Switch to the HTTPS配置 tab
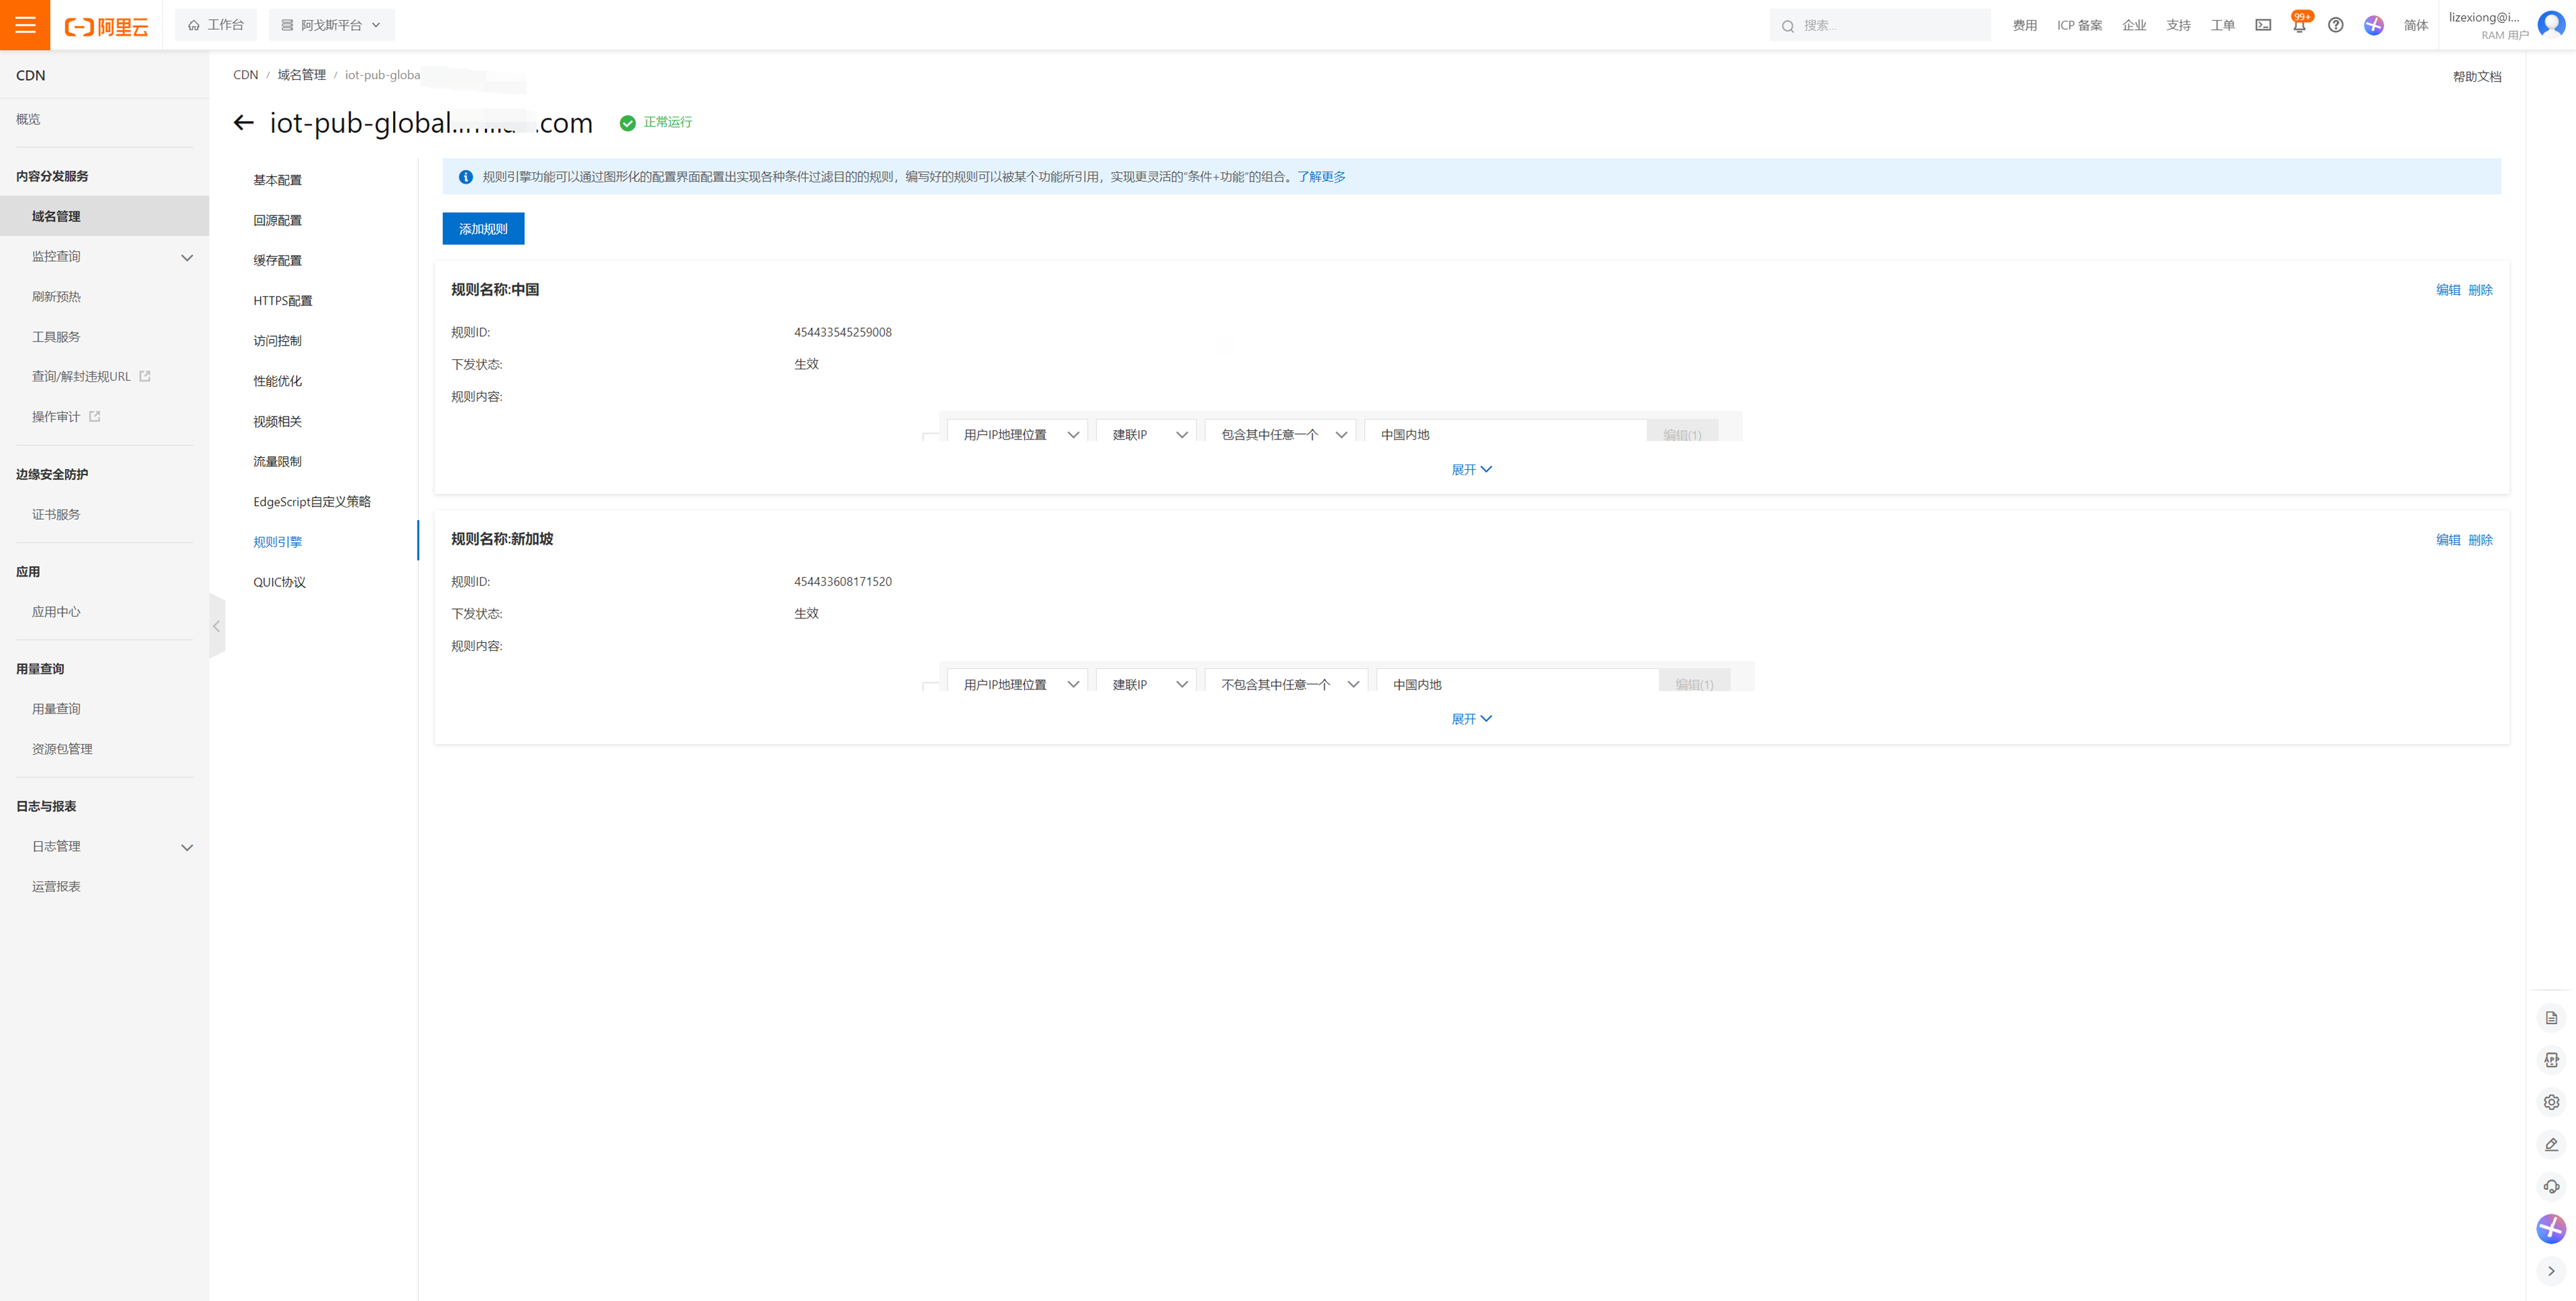The width and height of the screenshot is (2576, 1301). [282, 300]
